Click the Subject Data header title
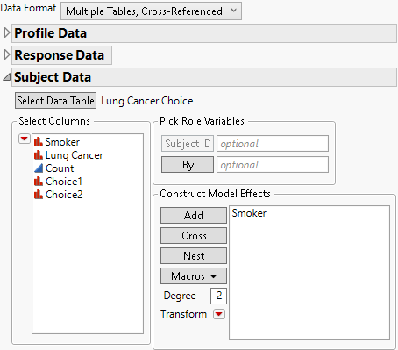The height and width of the screenshot is (350, 398). (53, 77)
